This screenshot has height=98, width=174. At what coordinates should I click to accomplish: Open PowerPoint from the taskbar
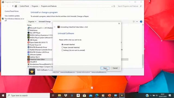click(109, 96)
